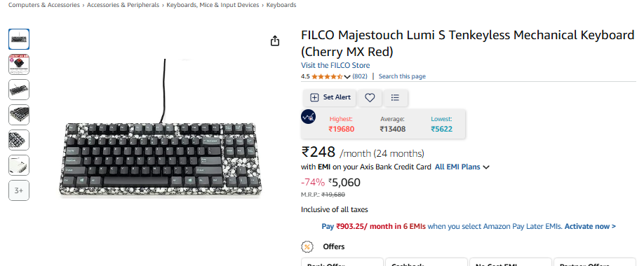Show more images via 3+ thumbnail

pos(19,190)
